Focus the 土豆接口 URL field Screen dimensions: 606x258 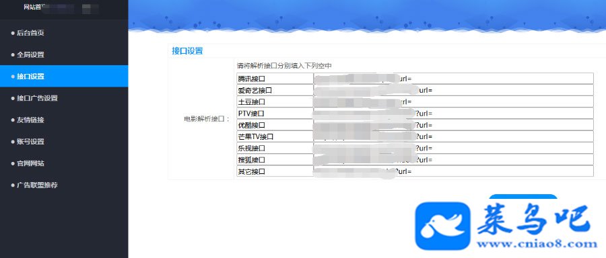pos(453,101)
